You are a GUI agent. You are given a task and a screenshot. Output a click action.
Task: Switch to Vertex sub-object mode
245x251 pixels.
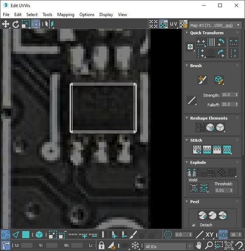click(6, 235)
